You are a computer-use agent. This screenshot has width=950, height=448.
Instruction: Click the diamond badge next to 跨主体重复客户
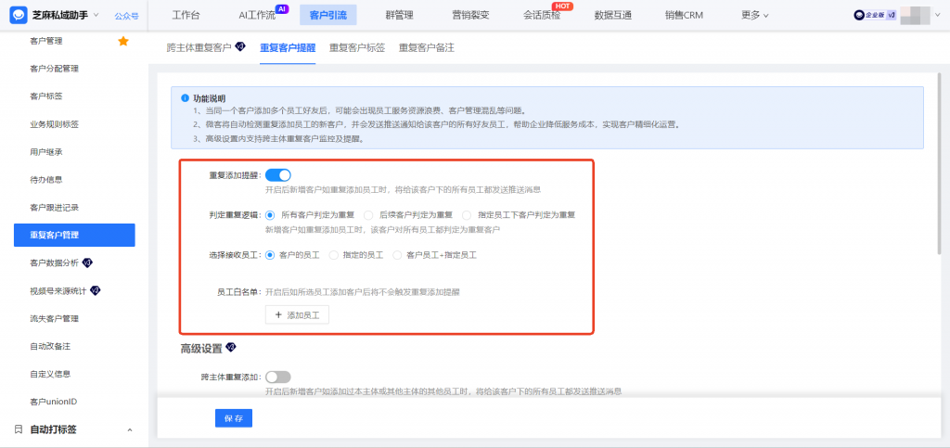pyautogui.click(x=240, y=46)
